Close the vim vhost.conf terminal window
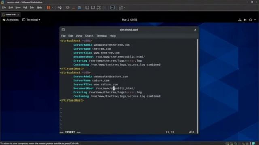Viewport: 259px width, 145px height. point(195,29)
